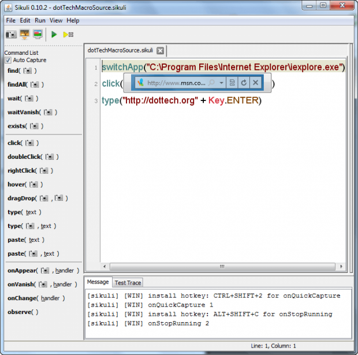The height and width of the screenshot is (355, 358).
Task: Insert the find() command
Action: pos(22,71)
